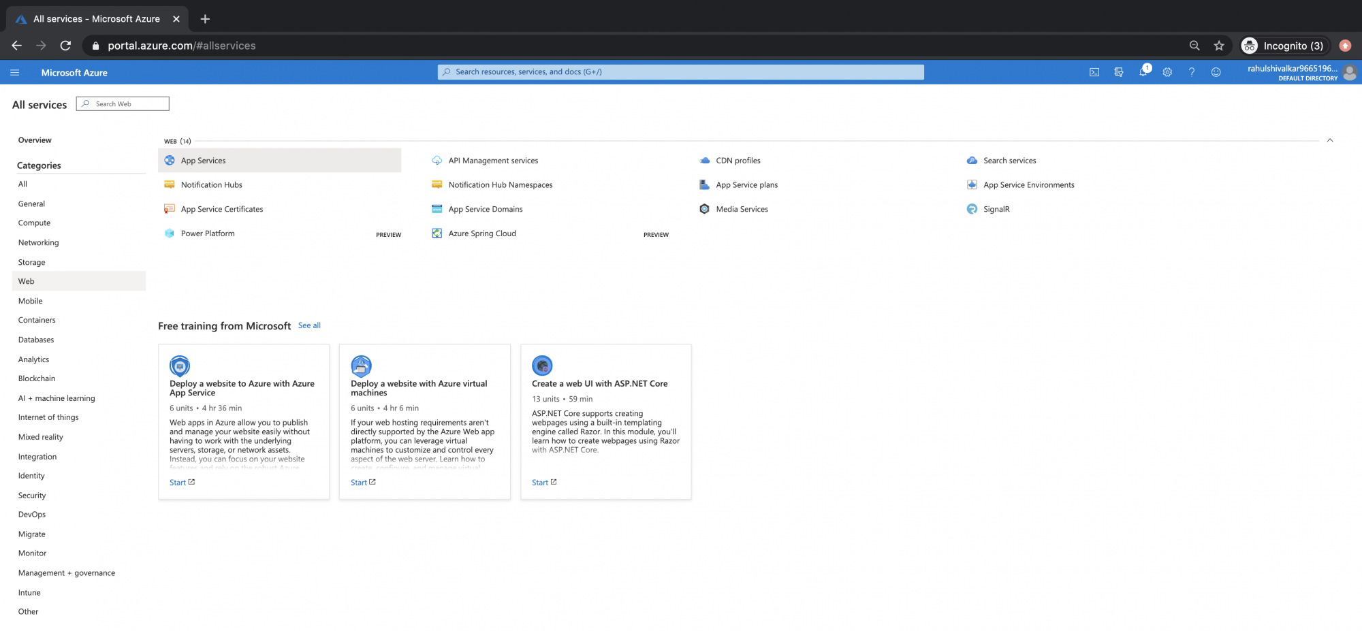1362x631 pixels.
Task: Click the notifications bell icon
Action: point(1143,72)
